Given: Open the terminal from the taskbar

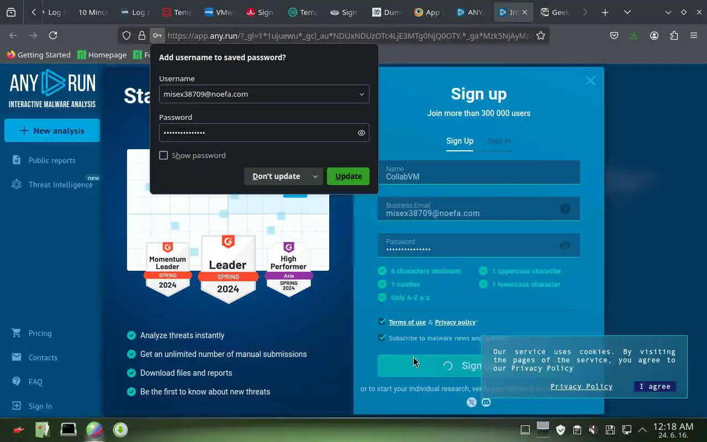Looking at the screenshot, I should [68, 429].
